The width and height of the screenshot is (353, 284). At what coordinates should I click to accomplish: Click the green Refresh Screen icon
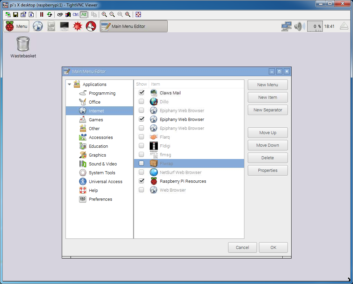point(49,15)
